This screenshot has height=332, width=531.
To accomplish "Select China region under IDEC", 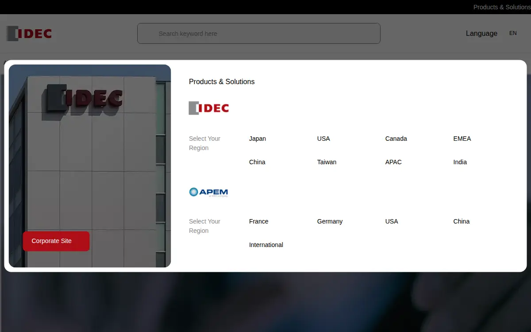I will point(257,162).
